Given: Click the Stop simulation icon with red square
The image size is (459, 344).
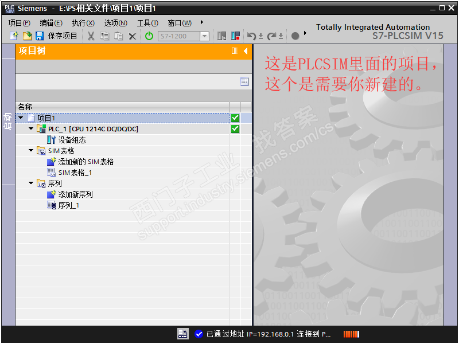Looking at the screenshot, I should tap(235, 36).
